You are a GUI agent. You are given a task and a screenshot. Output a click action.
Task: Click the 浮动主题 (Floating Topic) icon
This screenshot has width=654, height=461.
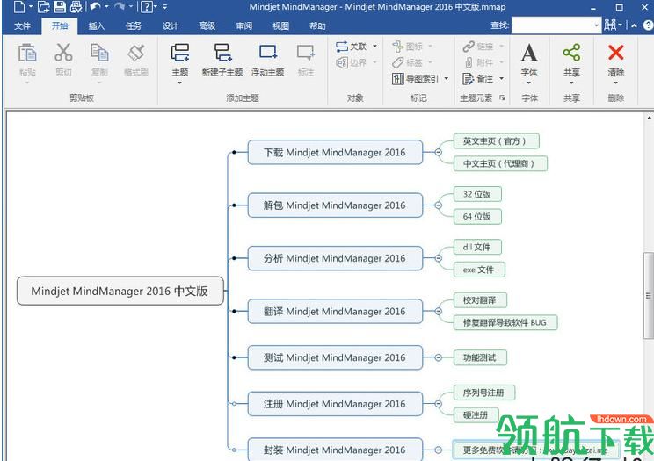[x=268, y=53]
